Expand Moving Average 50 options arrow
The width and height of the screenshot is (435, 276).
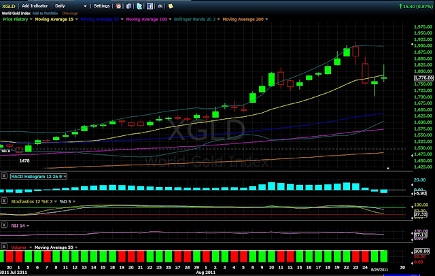122,20
